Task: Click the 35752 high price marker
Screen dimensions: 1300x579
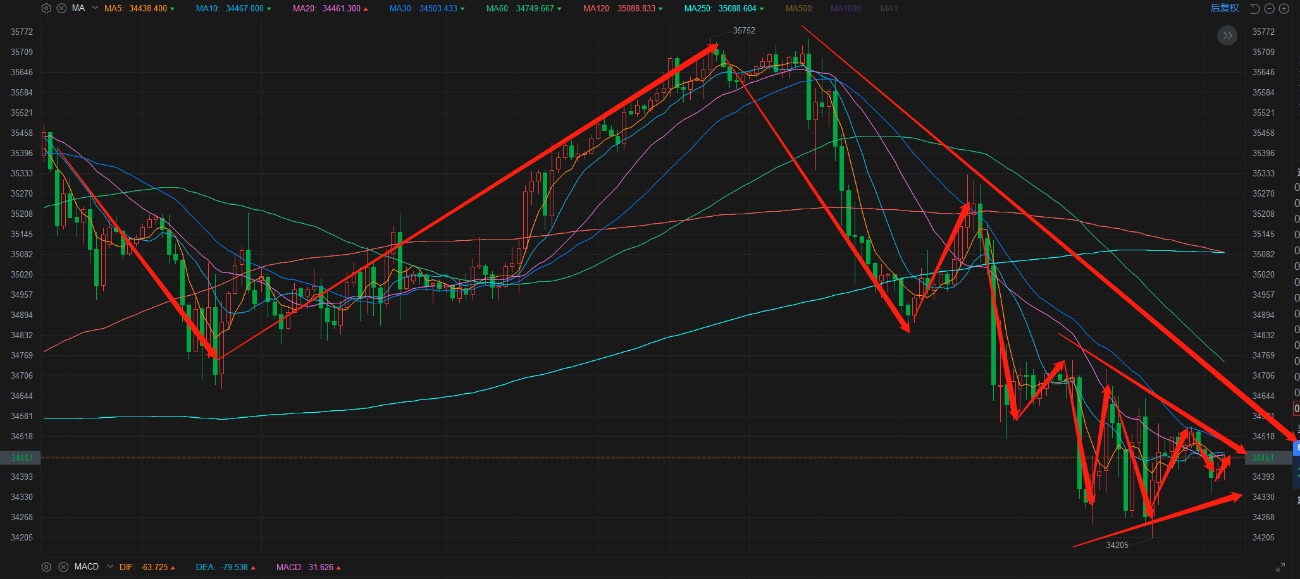Action: 744,30
